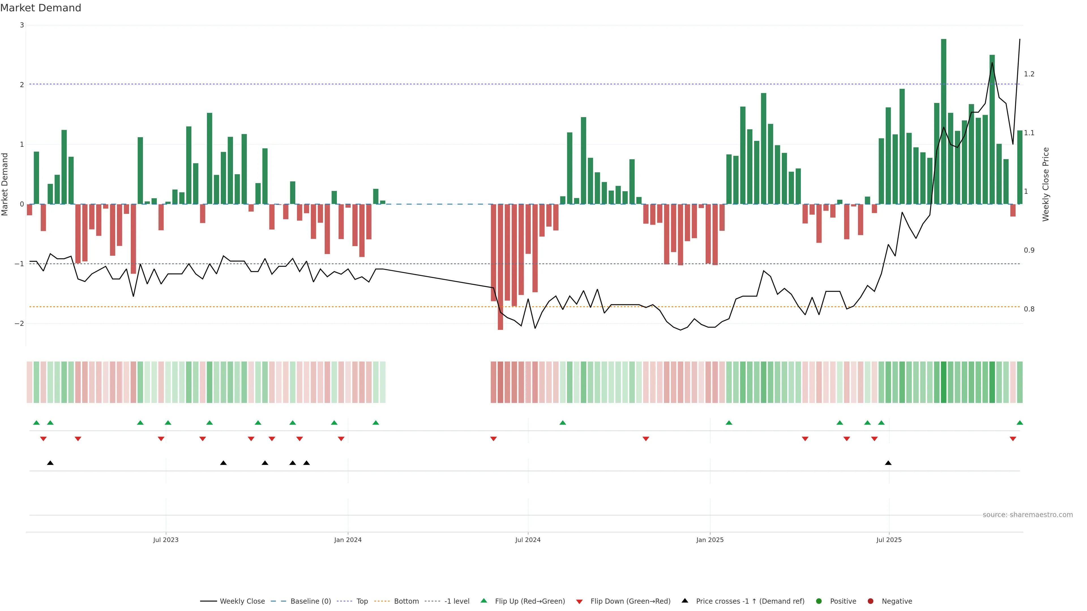Click the dark red Negative legend dot
The height and width of the screenshot is (611, 1087).
[870, 601]
